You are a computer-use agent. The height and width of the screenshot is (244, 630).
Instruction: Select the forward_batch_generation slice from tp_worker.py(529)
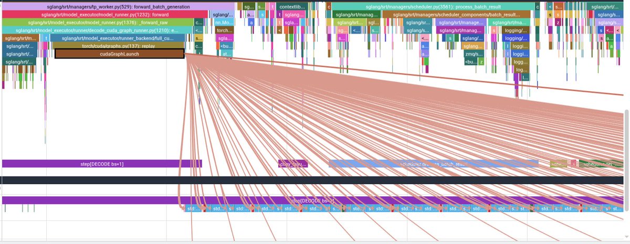[118, 7]
